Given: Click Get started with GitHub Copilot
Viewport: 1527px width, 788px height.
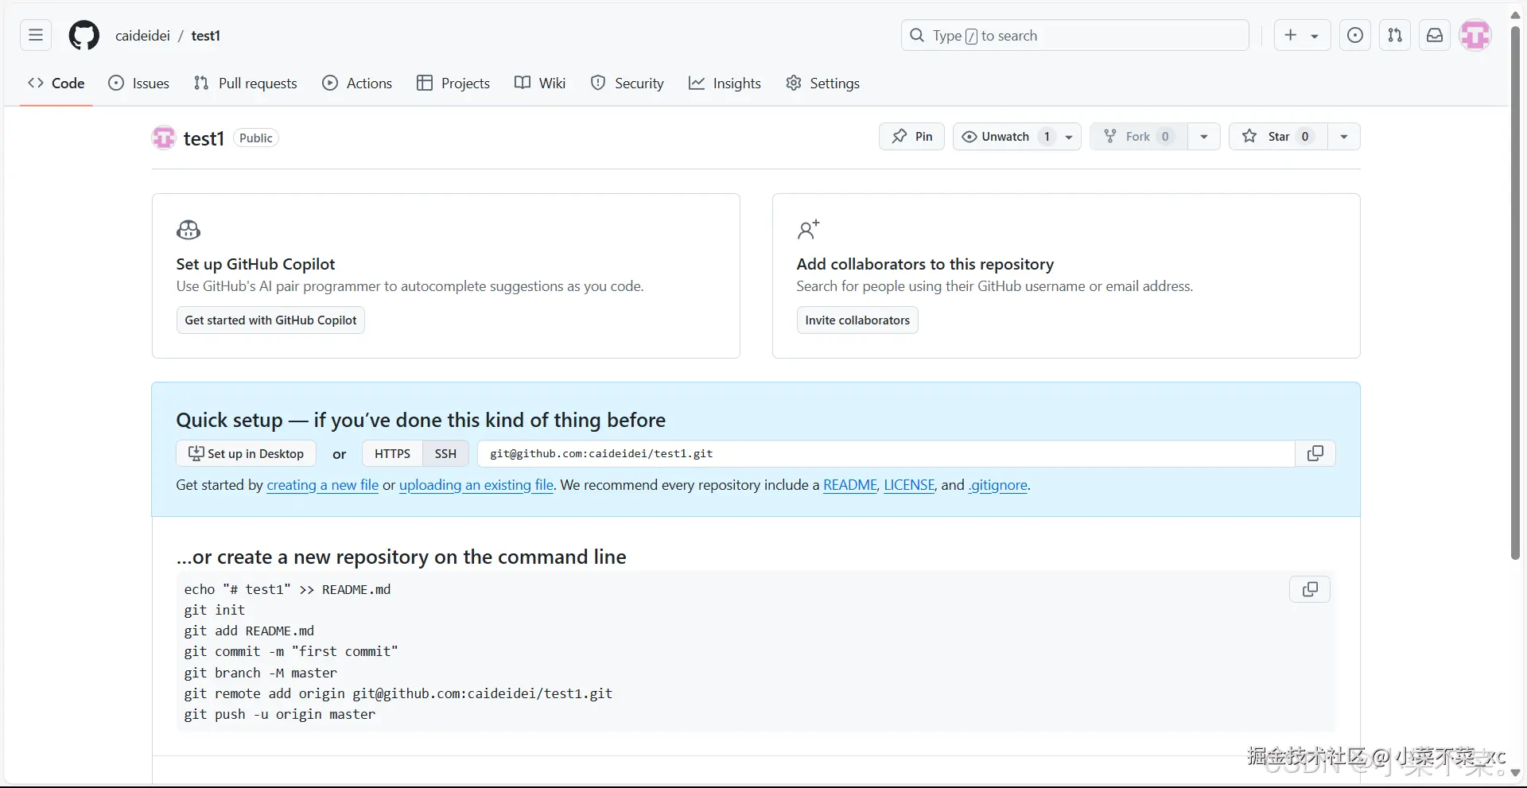Looking at the screenshot, I should click(270, 320).
